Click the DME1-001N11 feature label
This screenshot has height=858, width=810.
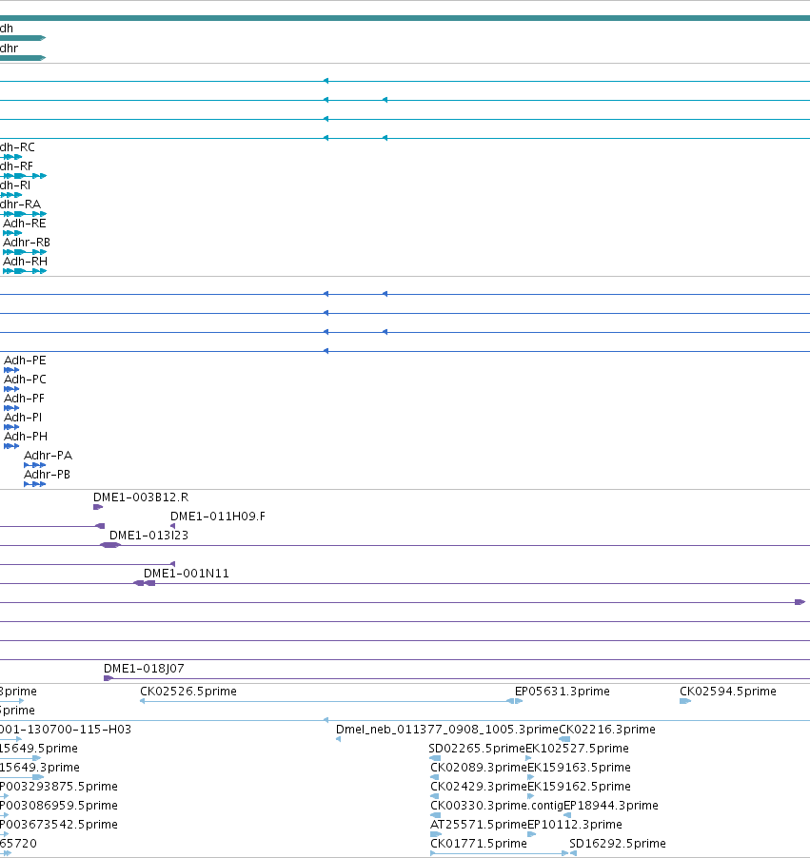(x=187, y=574)
